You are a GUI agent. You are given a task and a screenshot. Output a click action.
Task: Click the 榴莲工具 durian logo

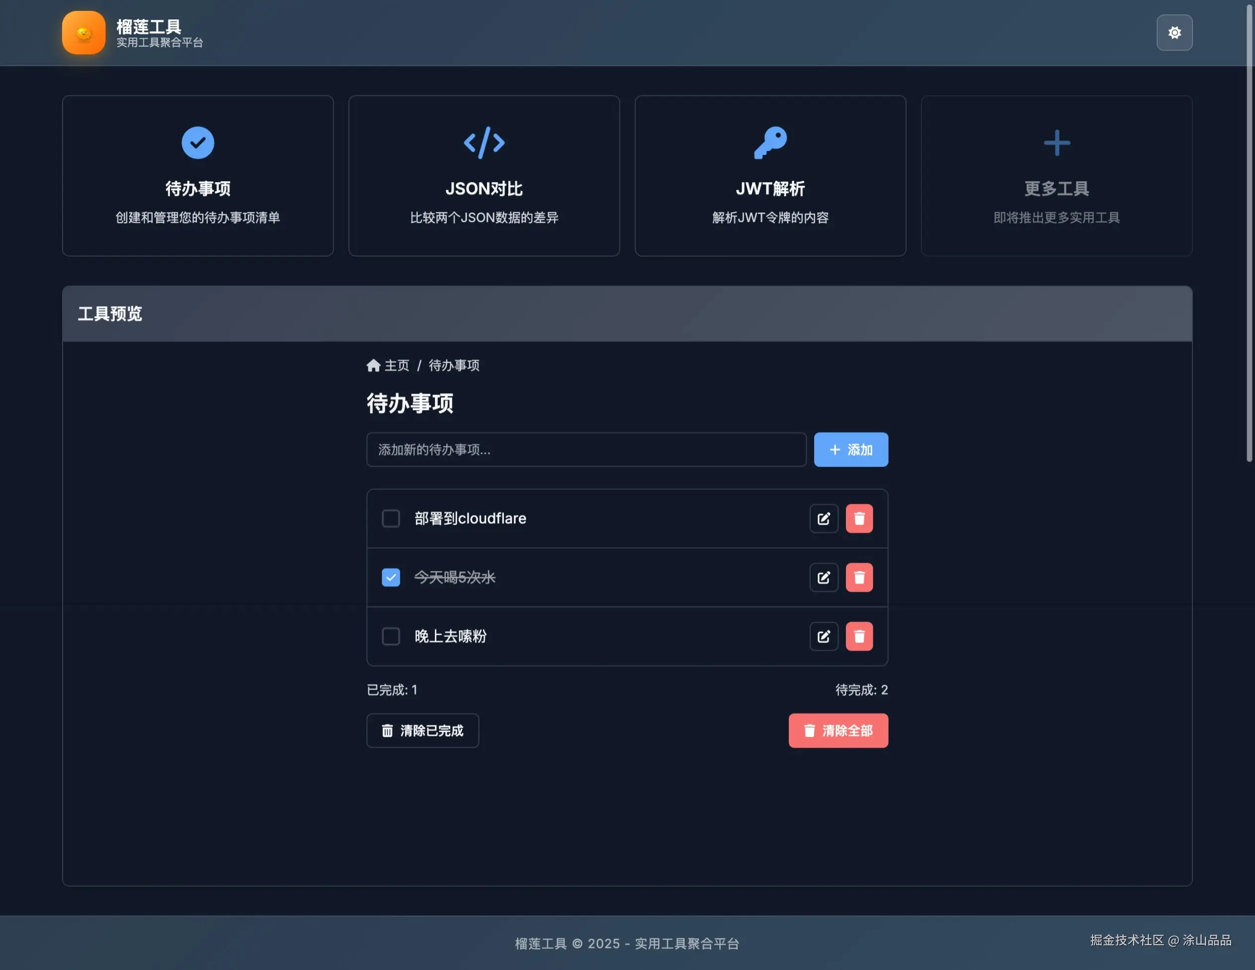tap(83, 33)
